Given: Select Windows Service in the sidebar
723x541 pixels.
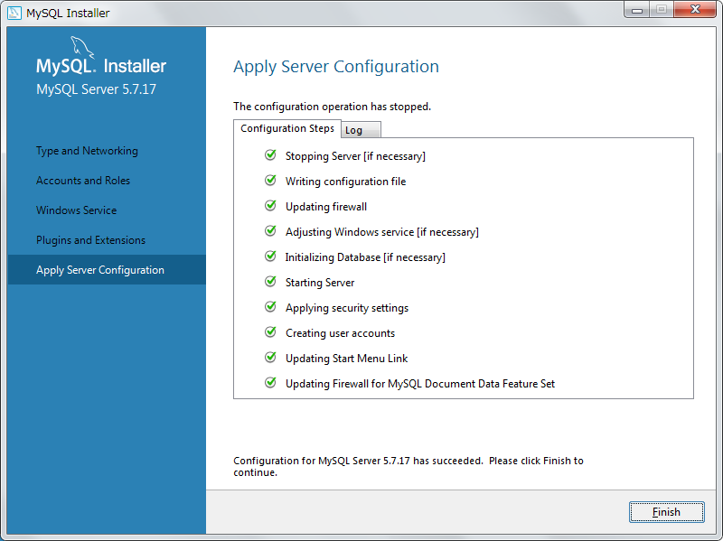Looking at the screenshot, I should tap(76, 210).
